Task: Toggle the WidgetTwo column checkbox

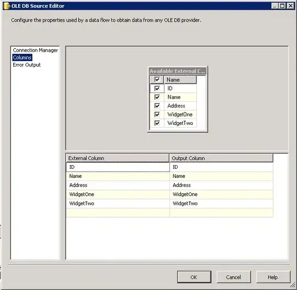Action: (157, 123)
